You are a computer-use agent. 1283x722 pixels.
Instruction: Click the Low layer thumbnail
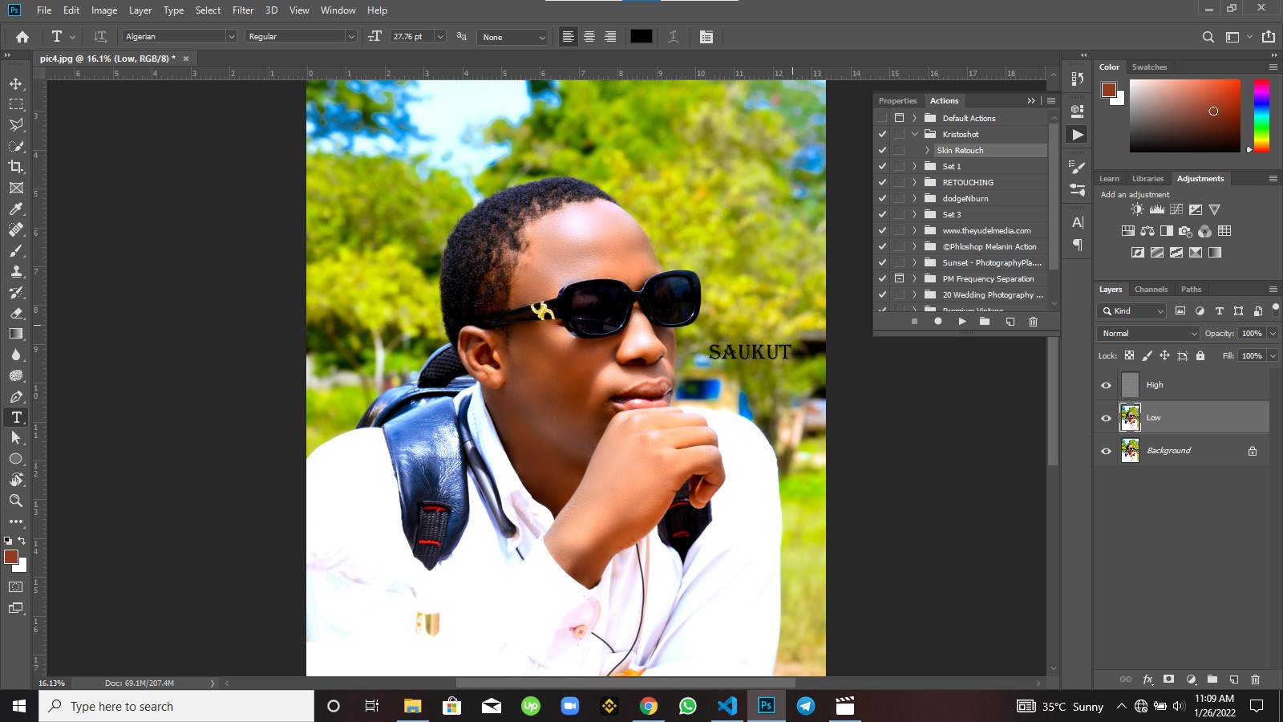click(1130, 418)
